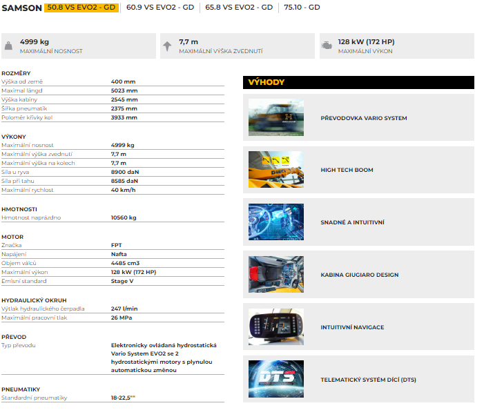
Task: Click the MOTOR section heading
Action: pos(12,237)
